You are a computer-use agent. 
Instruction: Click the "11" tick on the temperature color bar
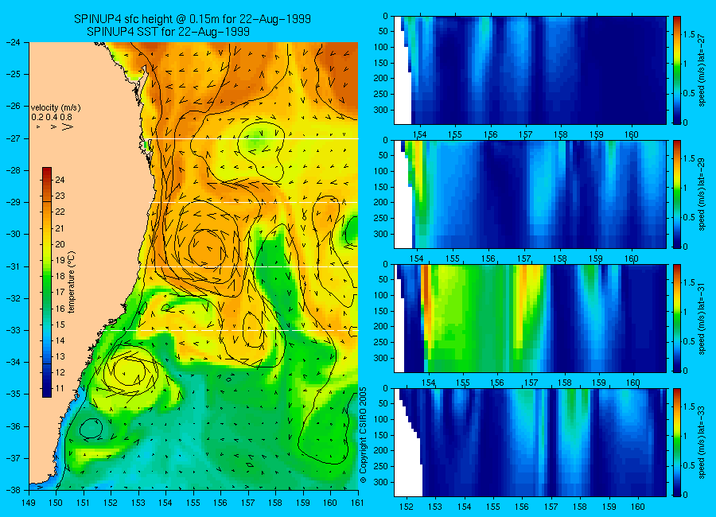click(60, 389)
